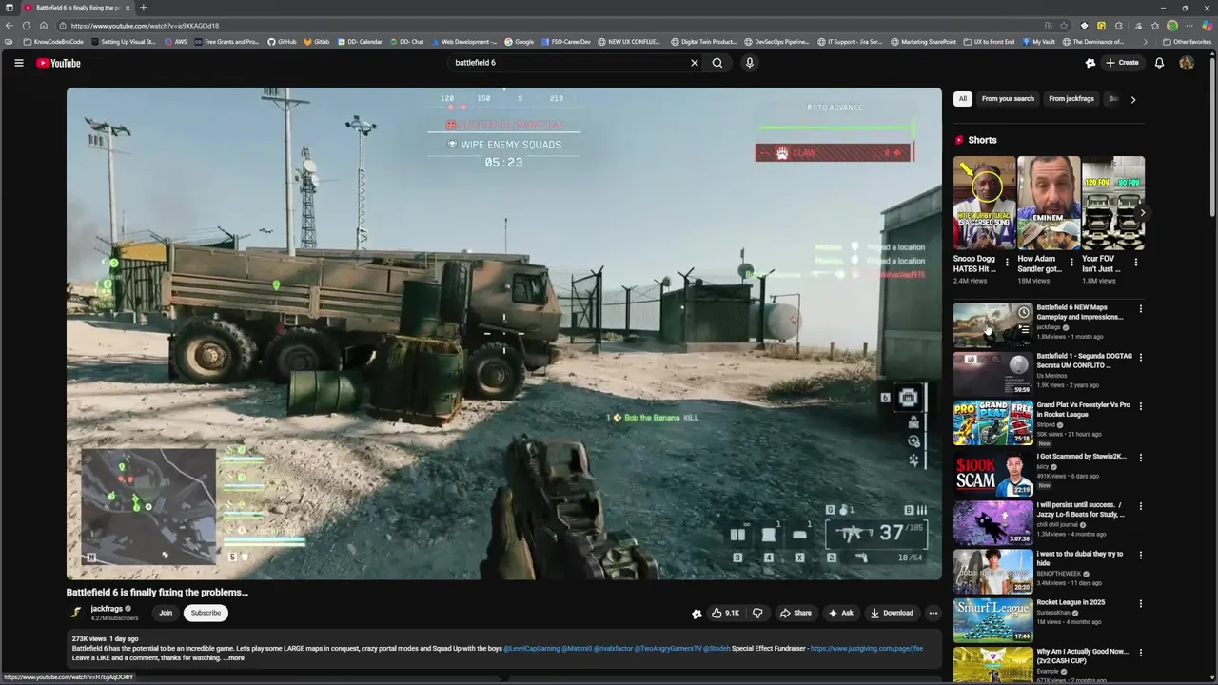Open the Ask AI button
The image size is (1218, 685).
(x=841, y=613)
